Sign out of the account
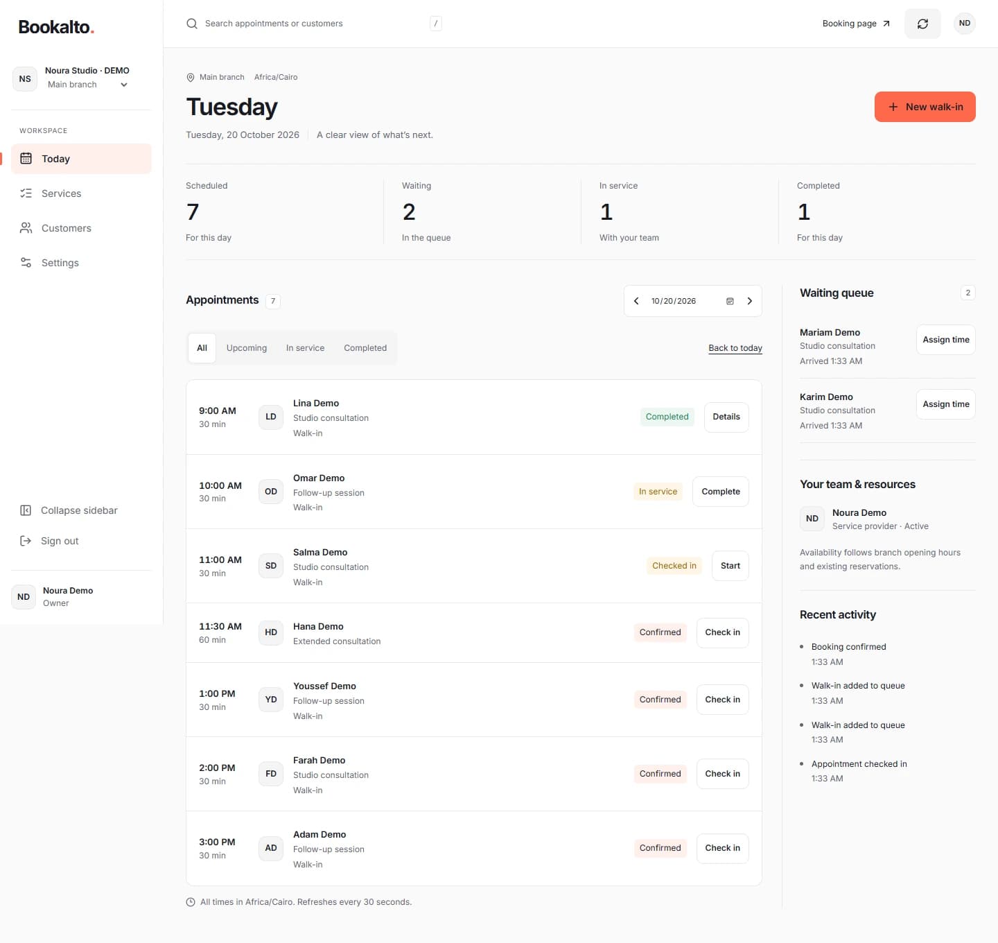998x943 pixels. pos(81,541)
